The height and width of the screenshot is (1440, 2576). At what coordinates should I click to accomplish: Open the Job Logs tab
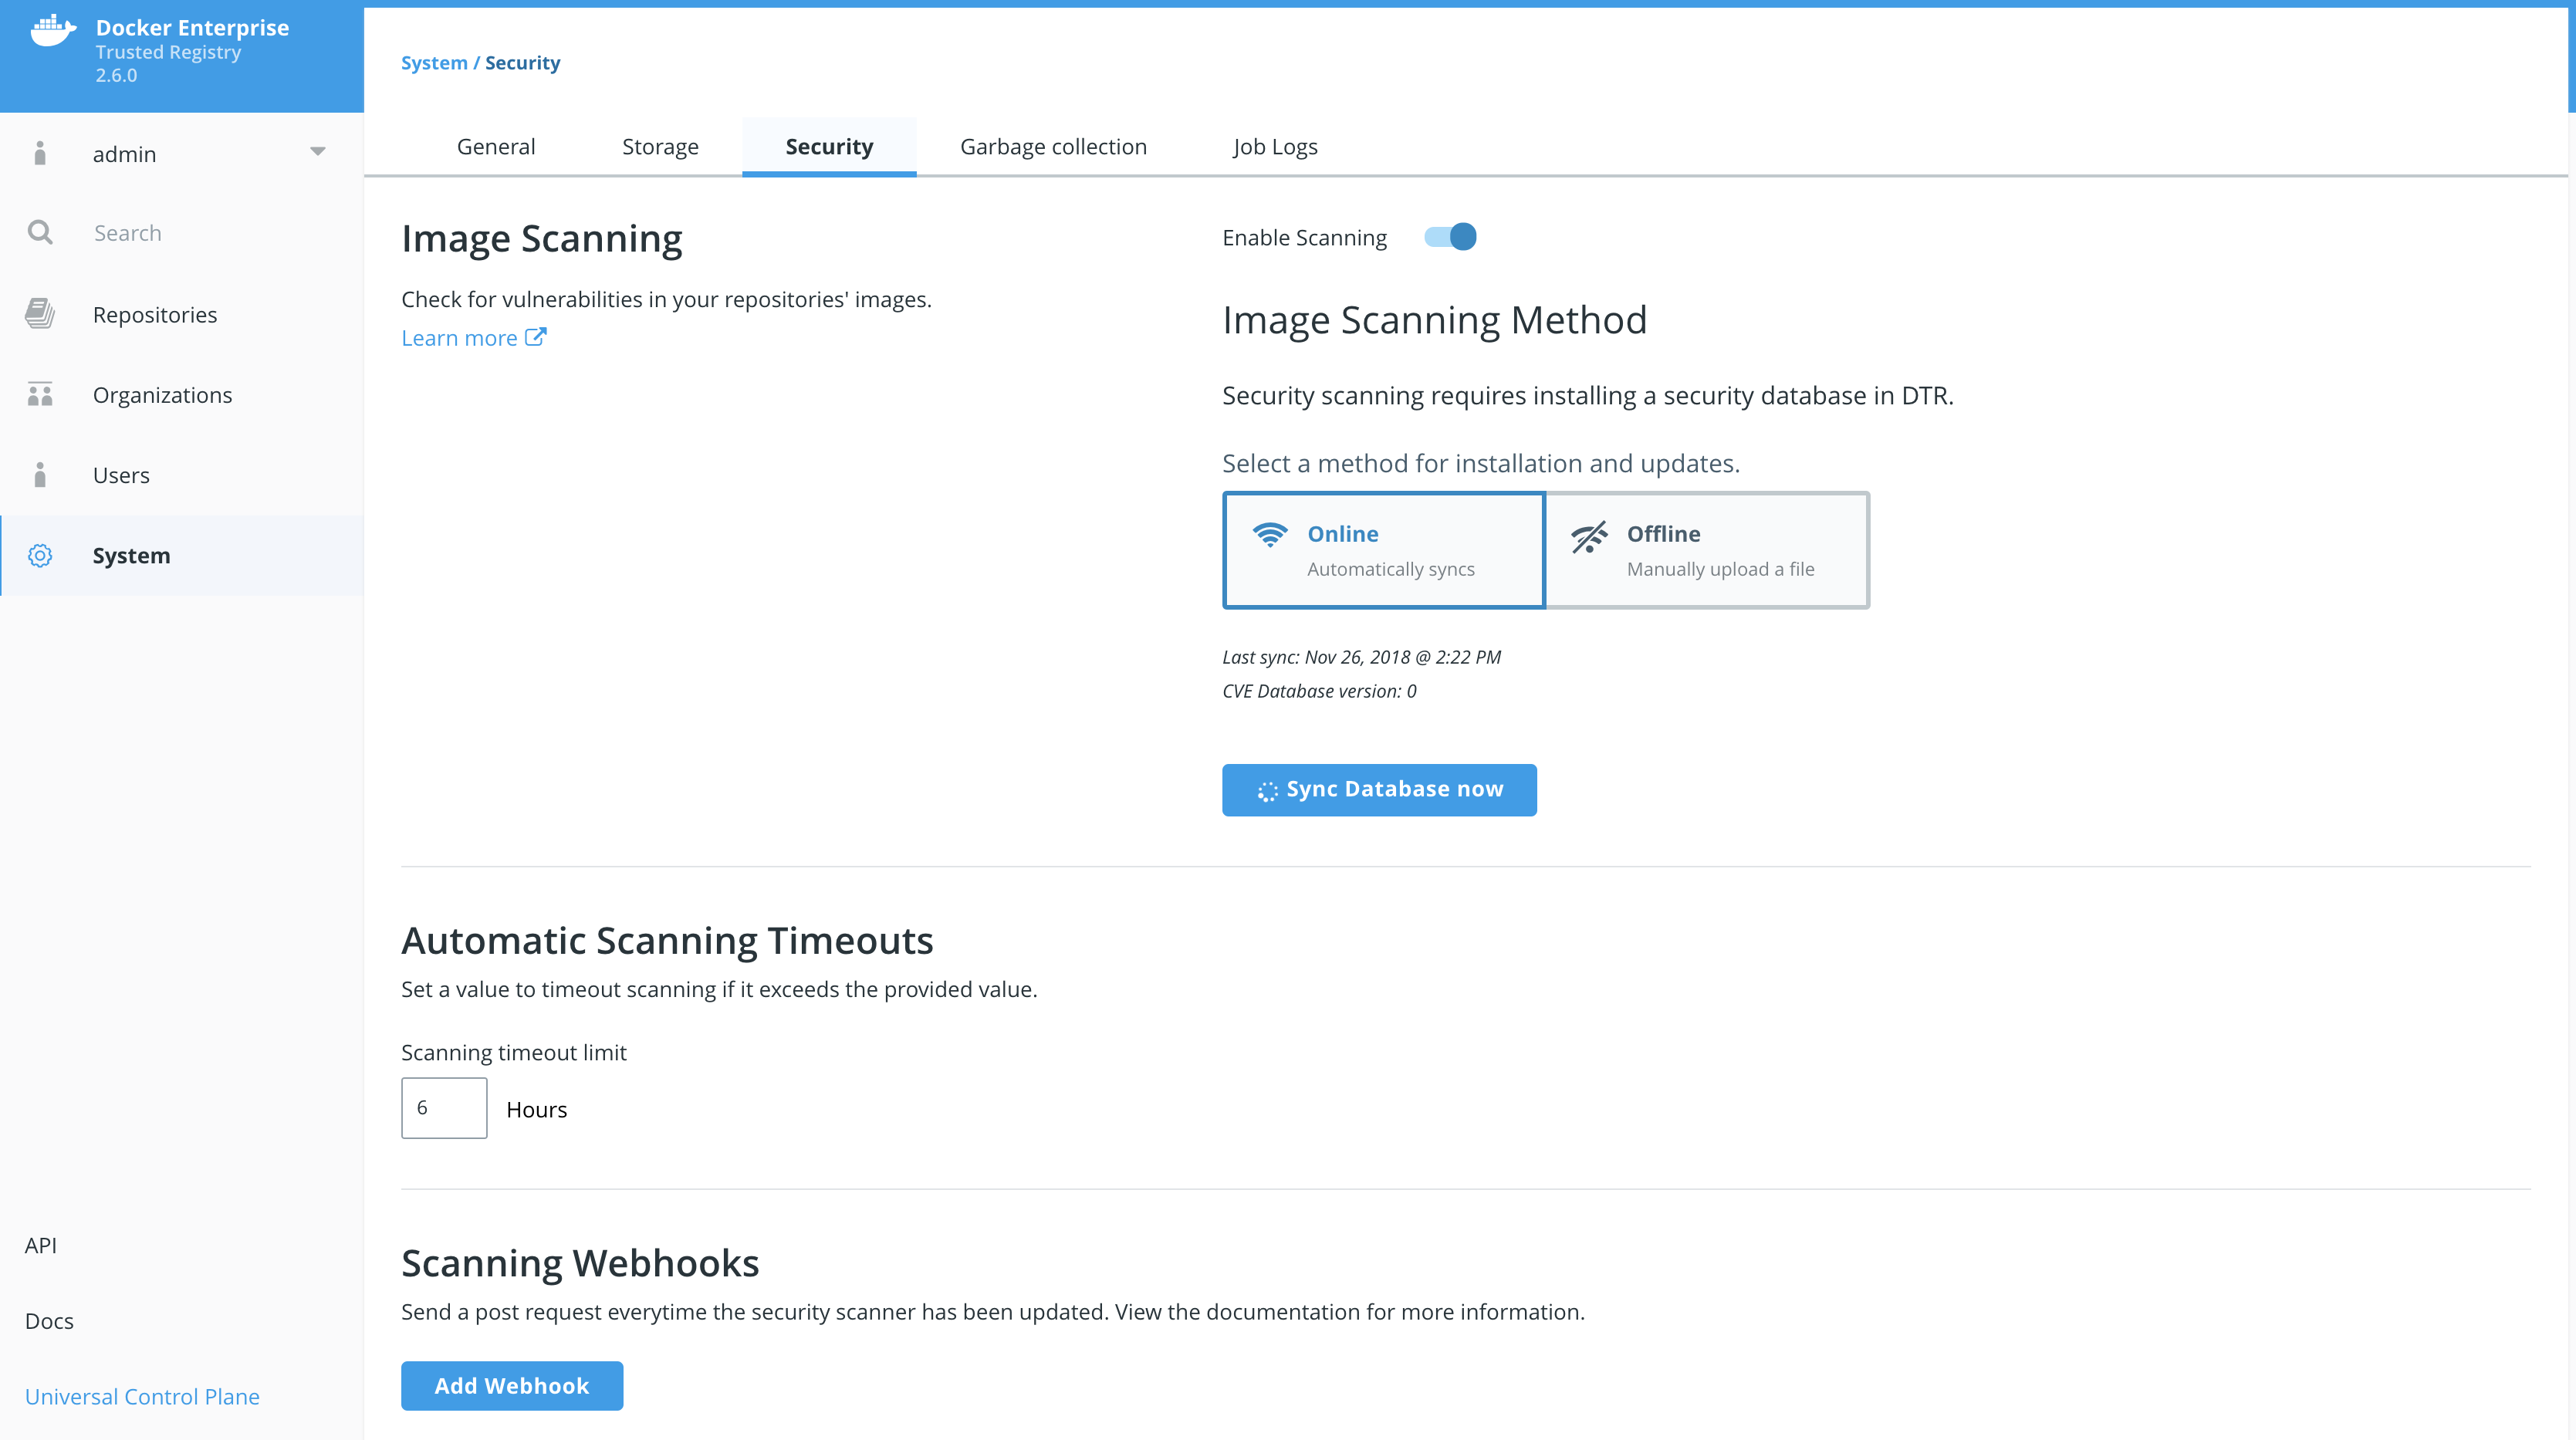click(x=1275, y=146)
